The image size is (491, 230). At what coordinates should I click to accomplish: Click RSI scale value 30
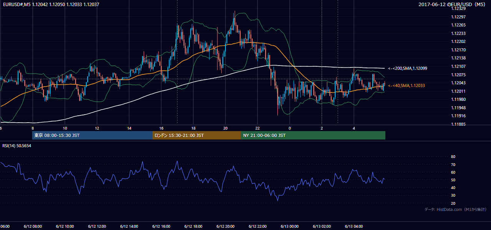tap(453, 195)
